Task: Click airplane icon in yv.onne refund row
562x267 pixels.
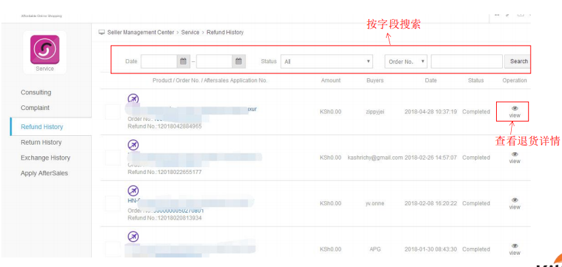Action: point(133,191)
